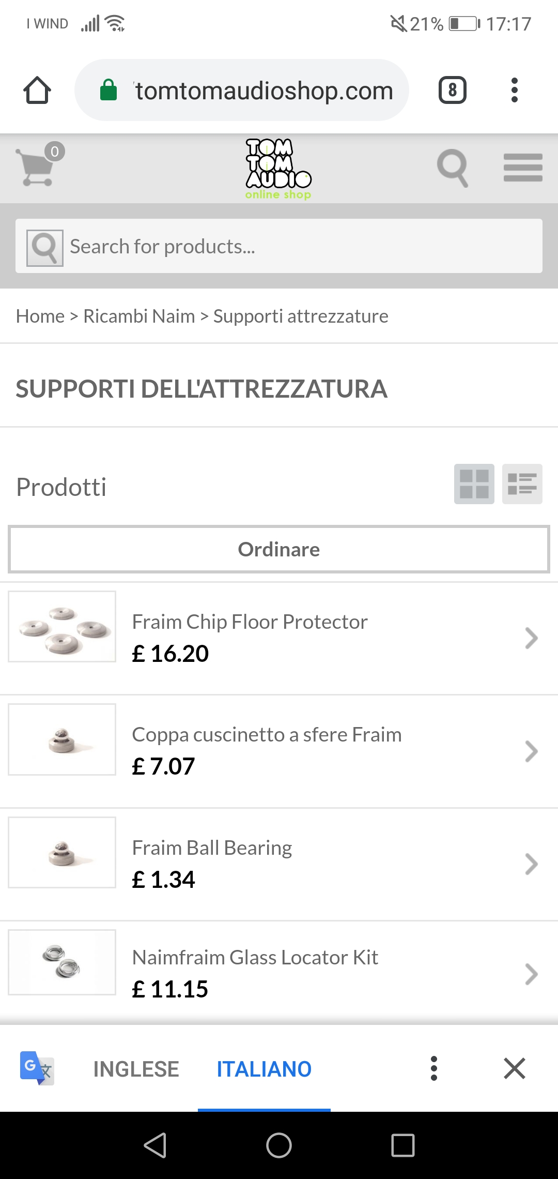Open the Ordinare sort dropdown
This screenshot has height=1179, width=558.
279,549
